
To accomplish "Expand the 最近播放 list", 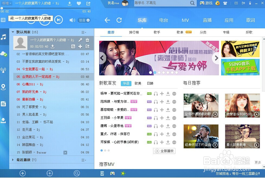I will click(x=13, y=160).
